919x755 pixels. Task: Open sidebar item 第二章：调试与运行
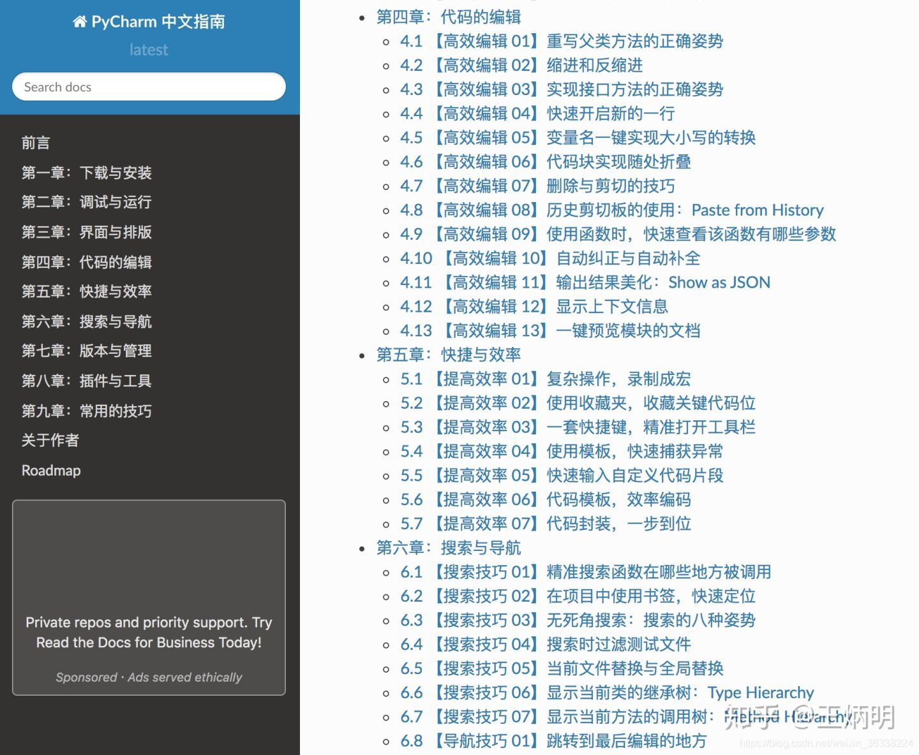pyautogui.click(x=87, y=202)
